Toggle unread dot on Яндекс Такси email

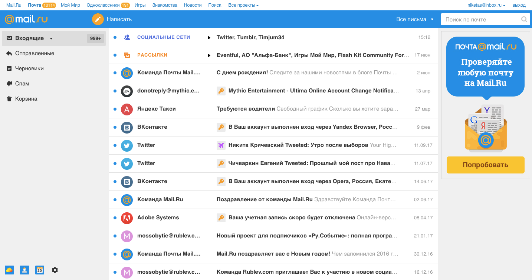pyautogui.click(x=115, y=109)
